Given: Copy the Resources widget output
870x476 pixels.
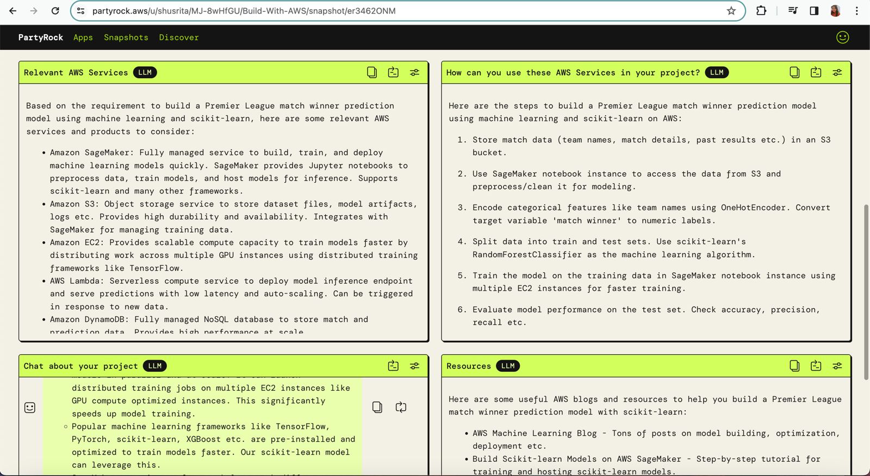Looking at the screenshot, I should pyautogui.click(x=794, y=366).
